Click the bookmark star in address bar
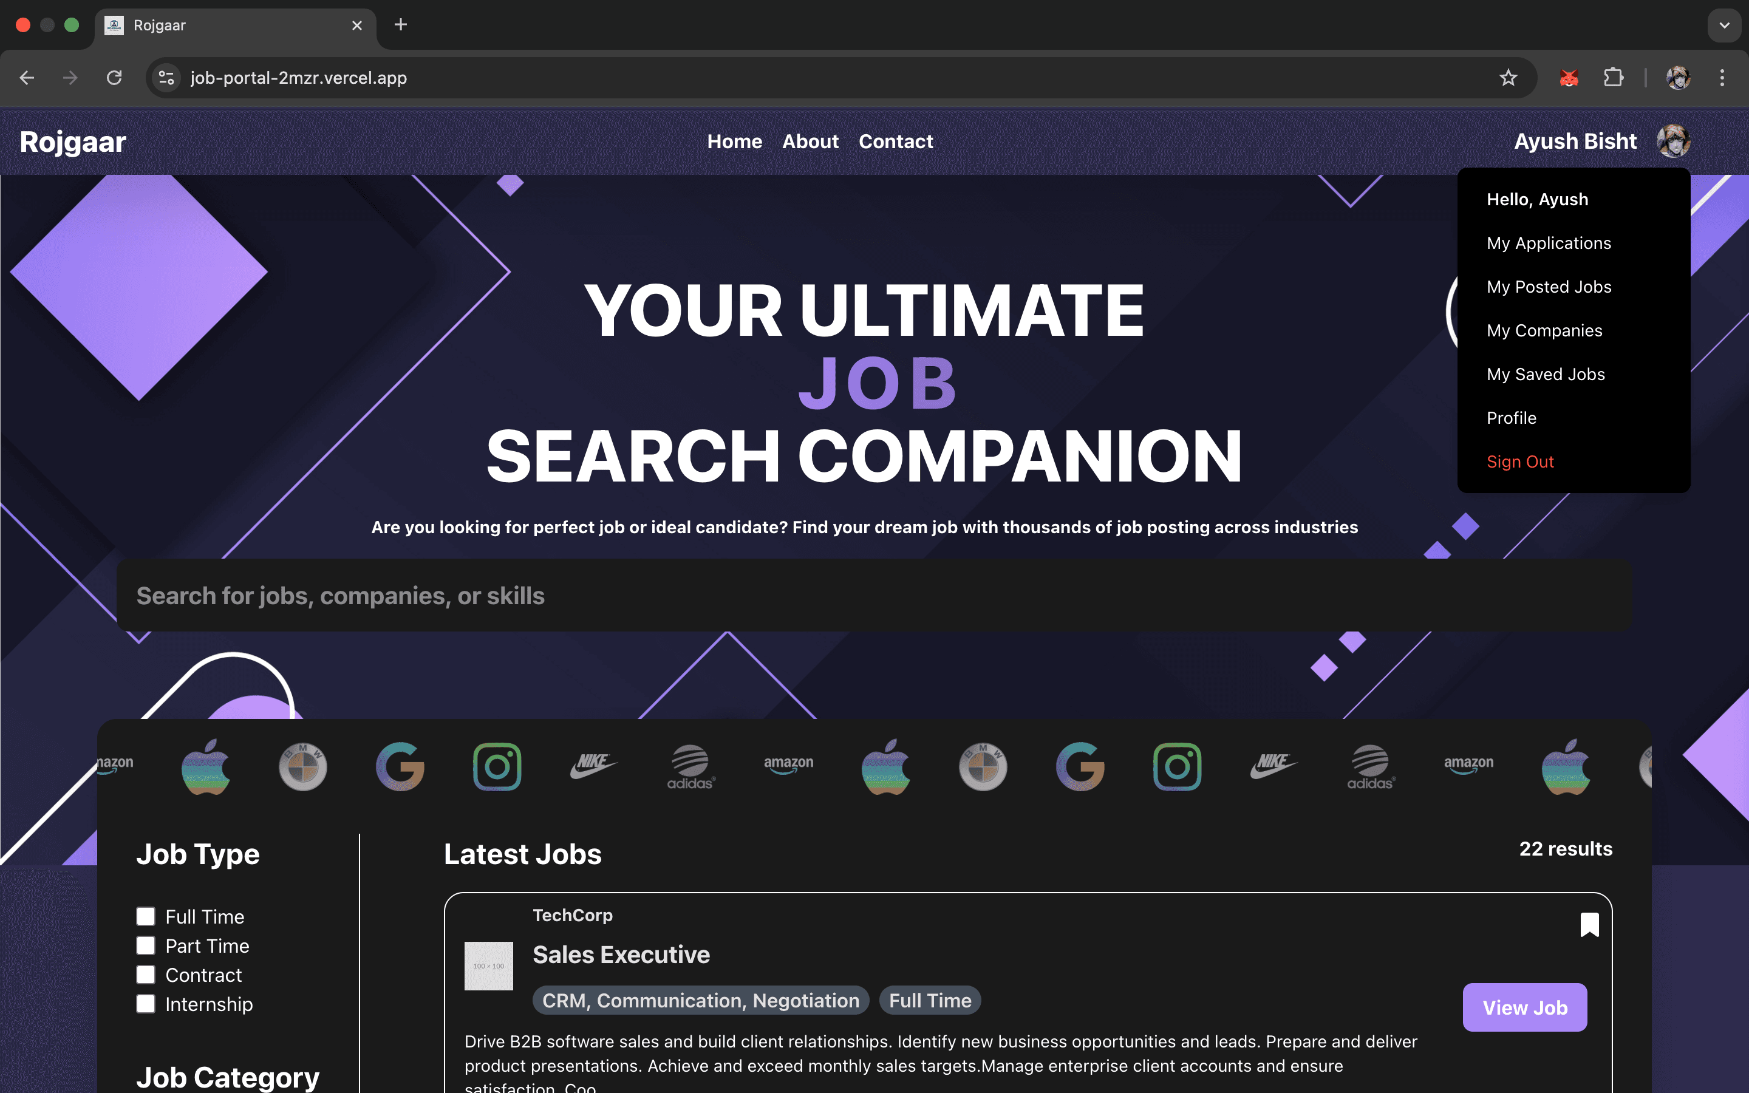 (x=1508, y=77)
